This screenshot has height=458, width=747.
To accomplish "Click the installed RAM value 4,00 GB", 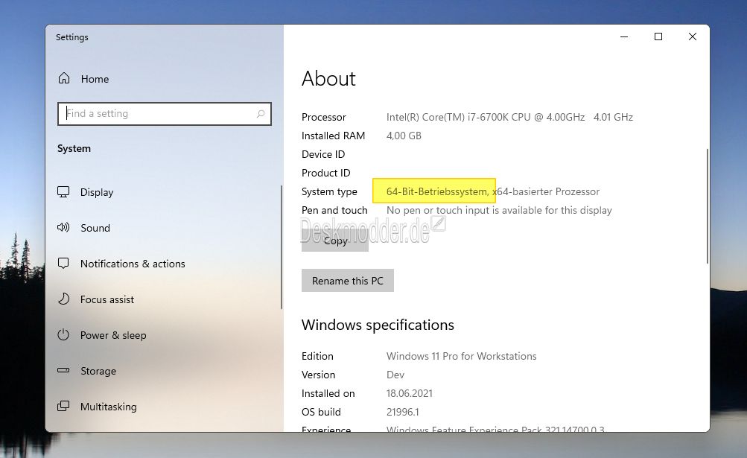I will [x=404, y=136].
